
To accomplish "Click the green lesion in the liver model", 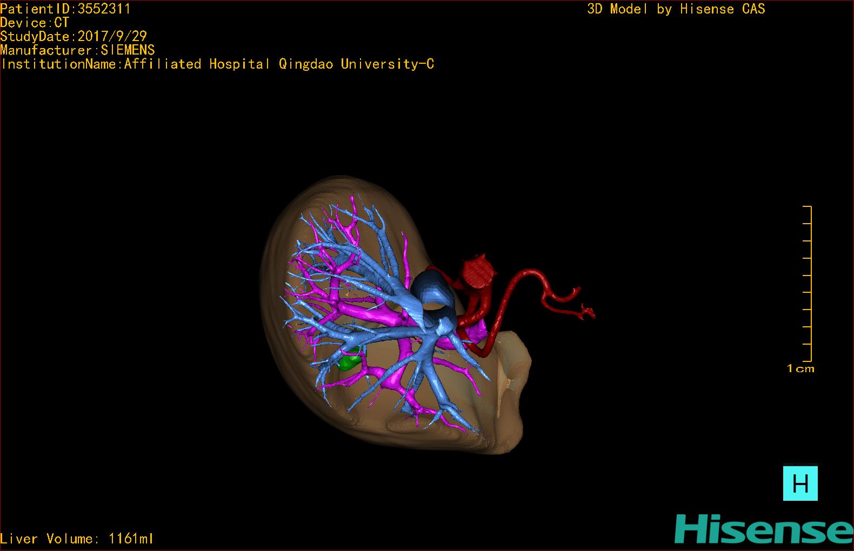I will pos(349,360).
